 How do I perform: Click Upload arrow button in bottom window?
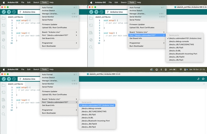(9, 79)
